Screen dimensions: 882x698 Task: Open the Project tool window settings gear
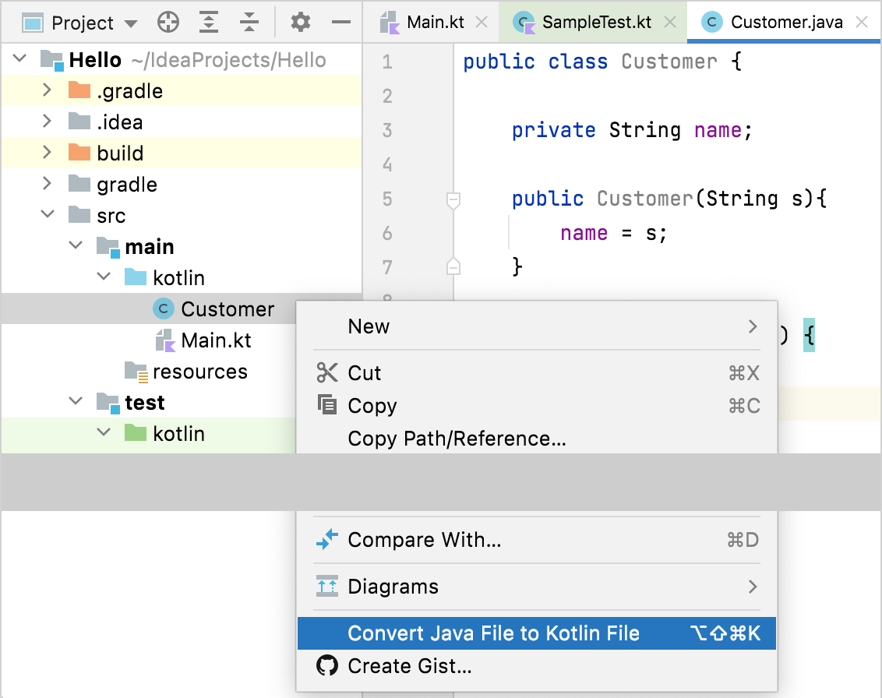click(300, 23)
